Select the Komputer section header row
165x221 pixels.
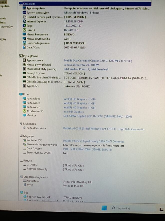pyautogui.click(x=85, y=4)
